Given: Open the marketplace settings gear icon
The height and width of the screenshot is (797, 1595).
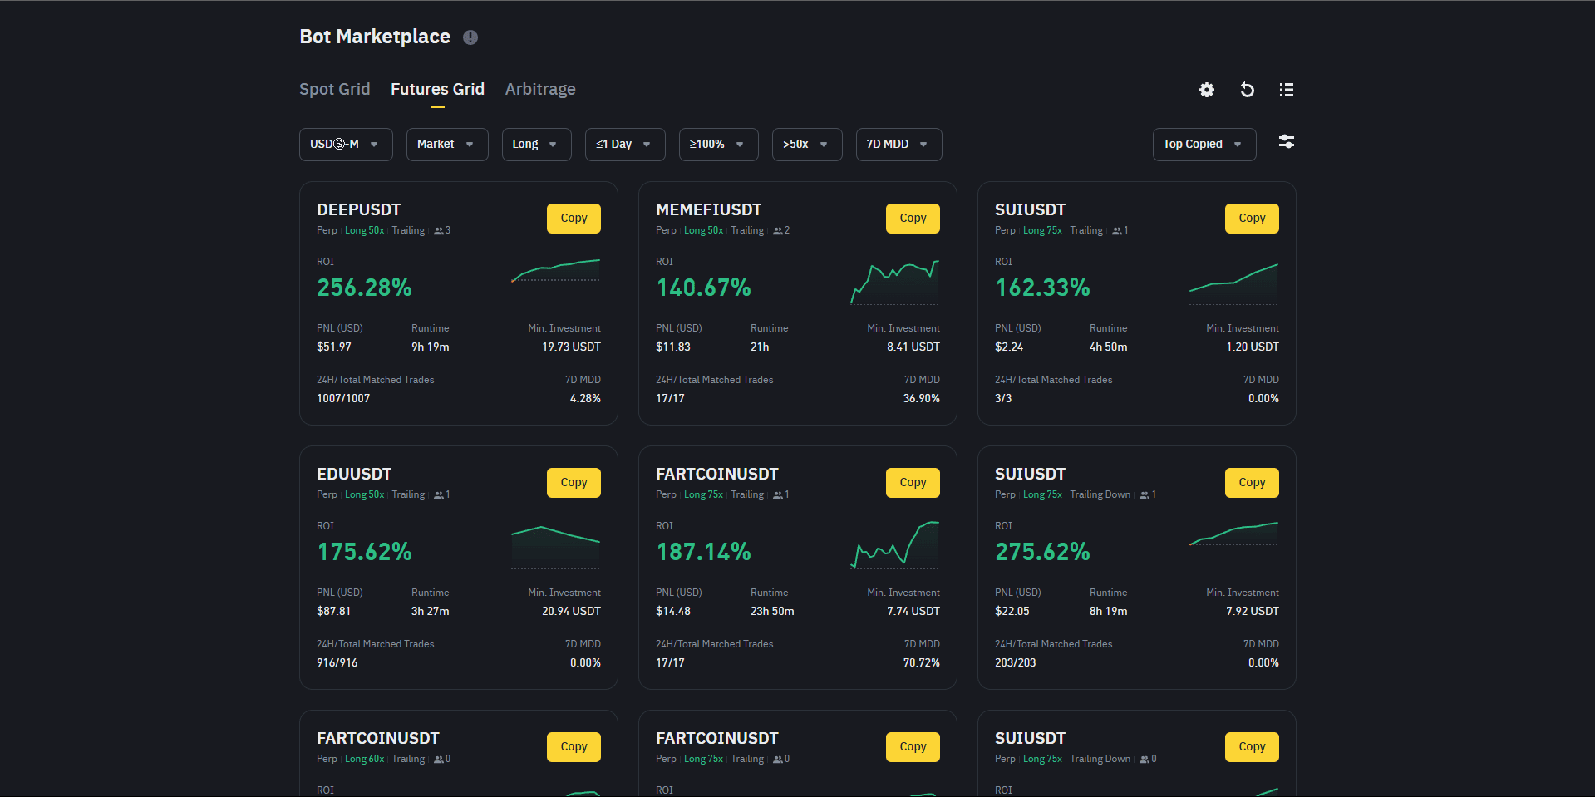Looking at the screenshot, I should click(x=1206, y=90).
